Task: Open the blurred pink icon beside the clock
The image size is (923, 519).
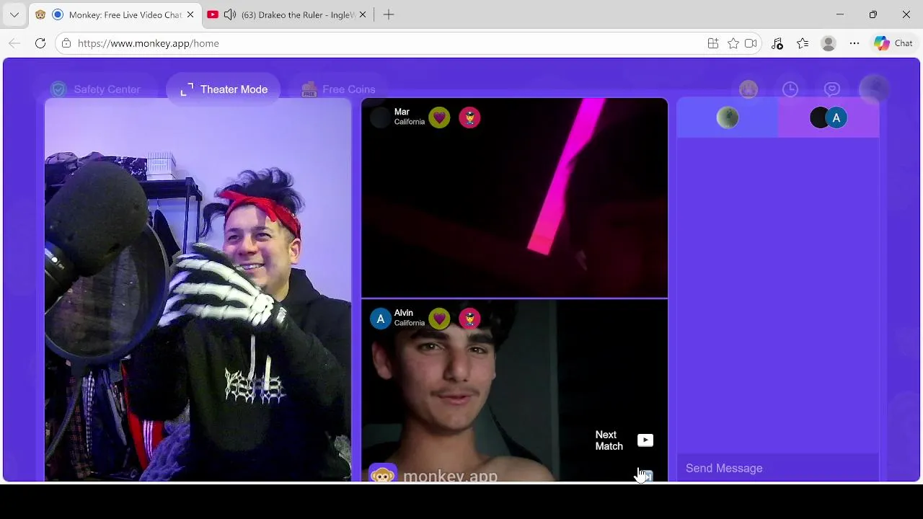Action: pyautogui.click(x=748, y=89)
